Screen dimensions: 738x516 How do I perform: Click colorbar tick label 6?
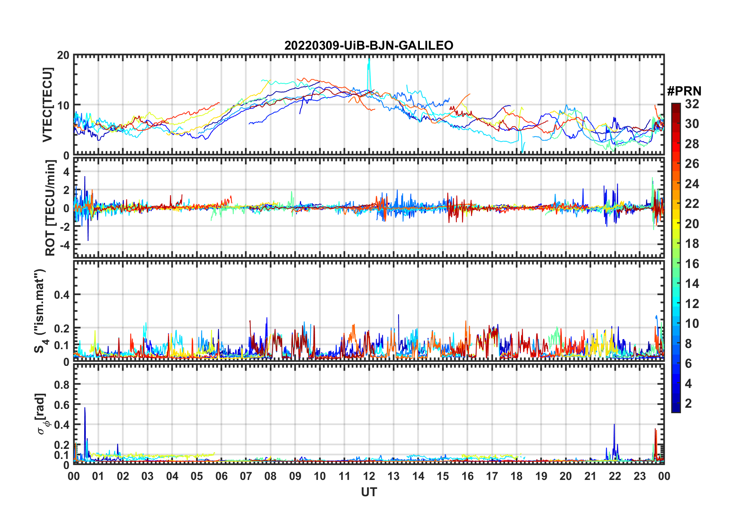pyautogui.click(x=688, y=364)
